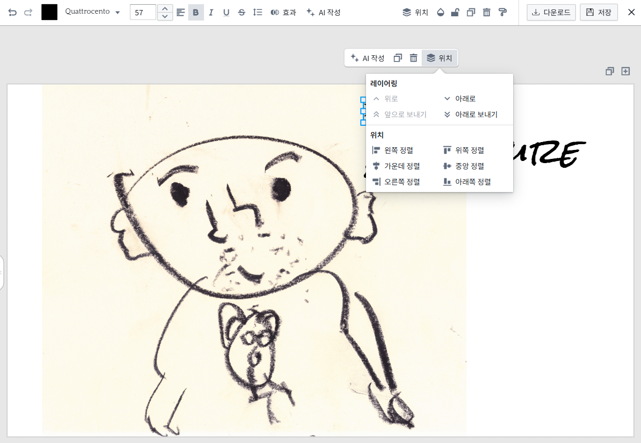This screenshot has height=443, width=641.
Task: Toggle bold text formatting
Action: [x=196, y=12]
